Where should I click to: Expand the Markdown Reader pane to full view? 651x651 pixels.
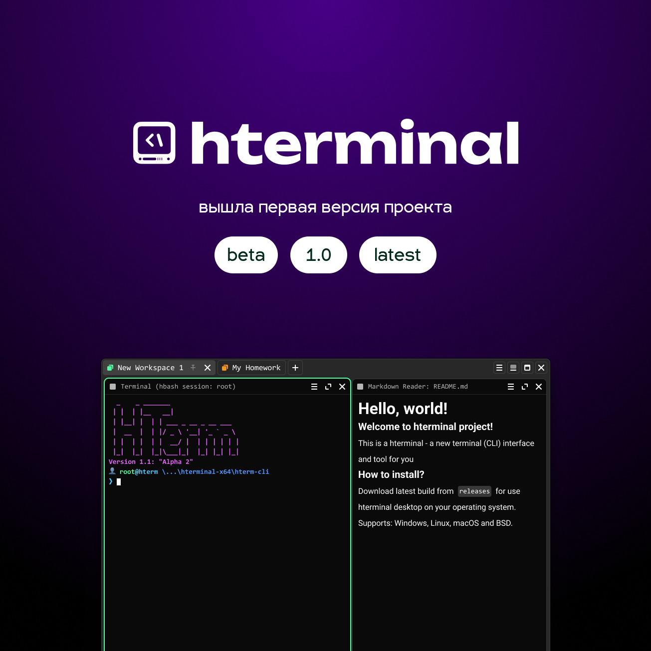pos(525,387)
